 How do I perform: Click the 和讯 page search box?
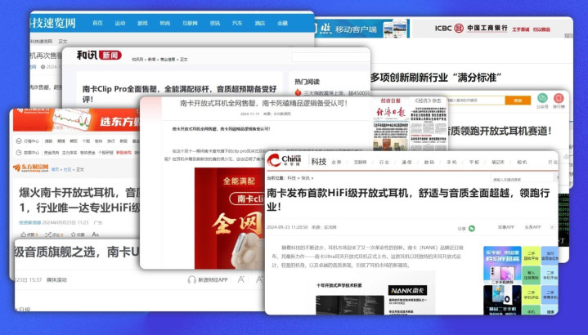point(330,57)
